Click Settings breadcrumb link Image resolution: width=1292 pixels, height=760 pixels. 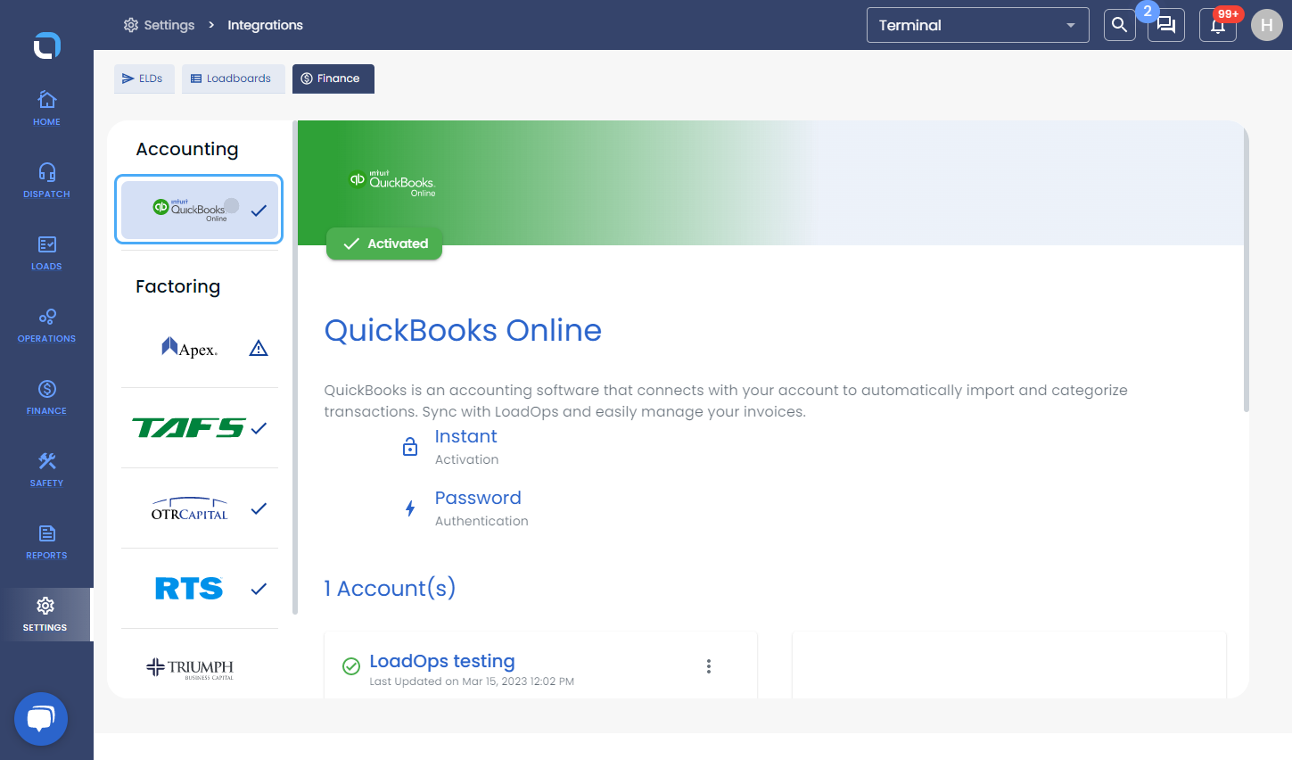159,25
